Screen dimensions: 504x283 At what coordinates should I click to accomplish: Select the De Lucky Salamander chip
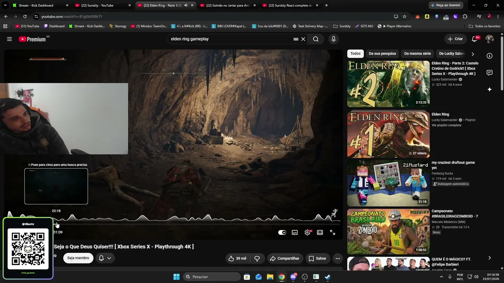pyautogui.click(x=451, y=53)
